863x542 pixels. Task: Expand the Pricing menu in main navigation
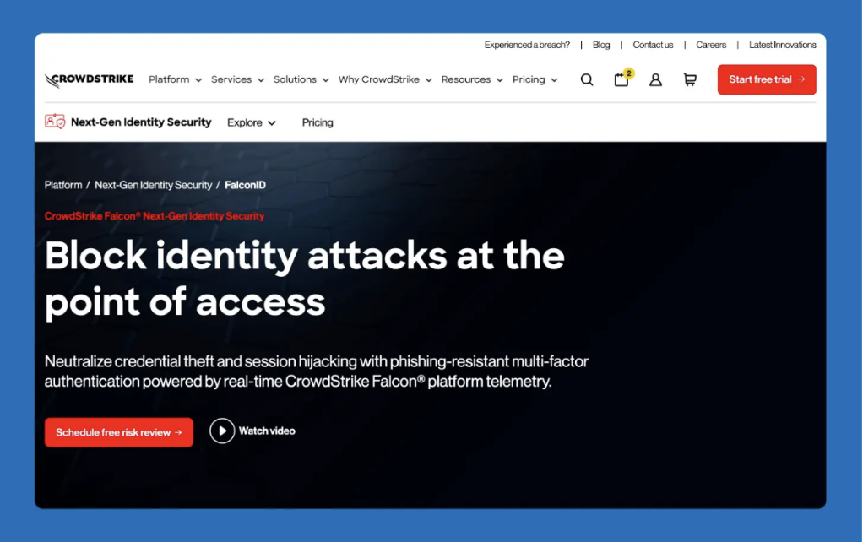click(535, 79)
